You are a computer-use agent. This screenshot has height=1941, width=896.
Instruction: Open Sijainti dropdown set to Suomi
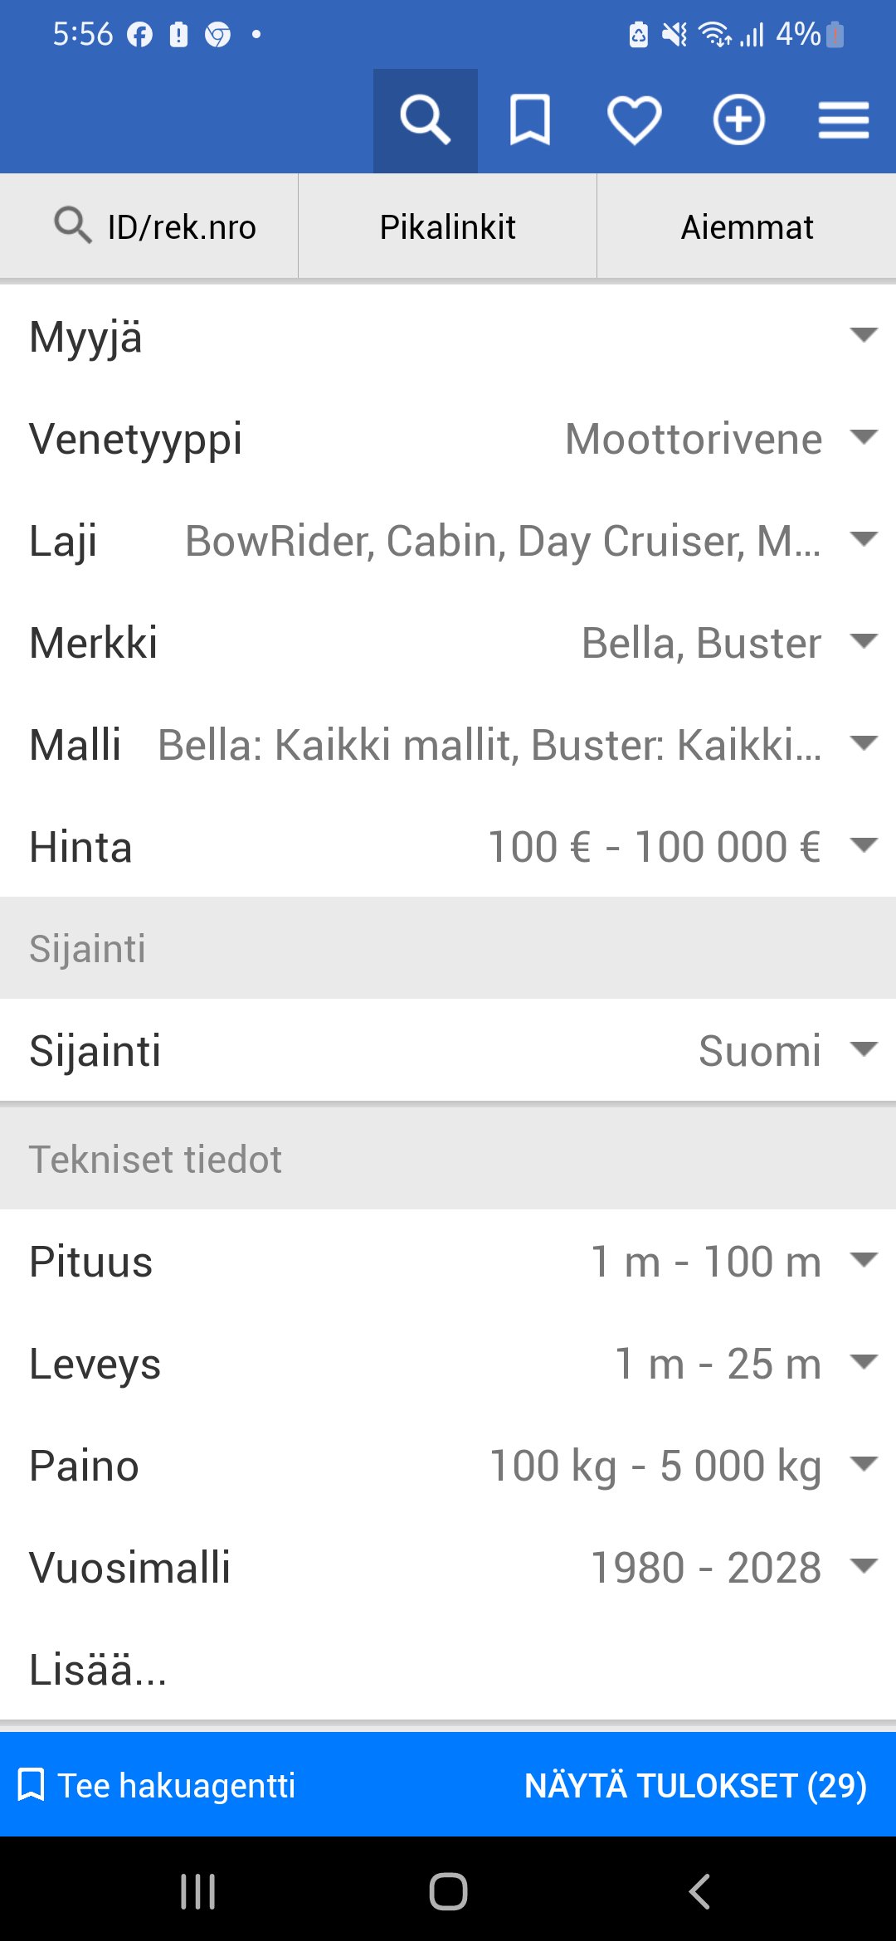(x=448, y=1051)
